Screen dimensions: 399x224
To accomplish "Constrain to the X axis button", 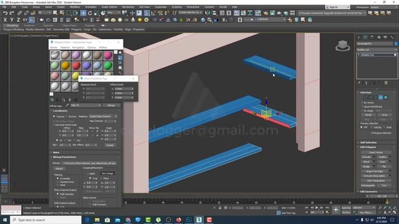I will click(x=5, y=19).
